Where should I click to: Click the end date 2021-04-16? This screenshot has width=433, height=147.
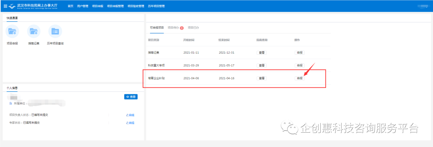(x=227, y=78)
